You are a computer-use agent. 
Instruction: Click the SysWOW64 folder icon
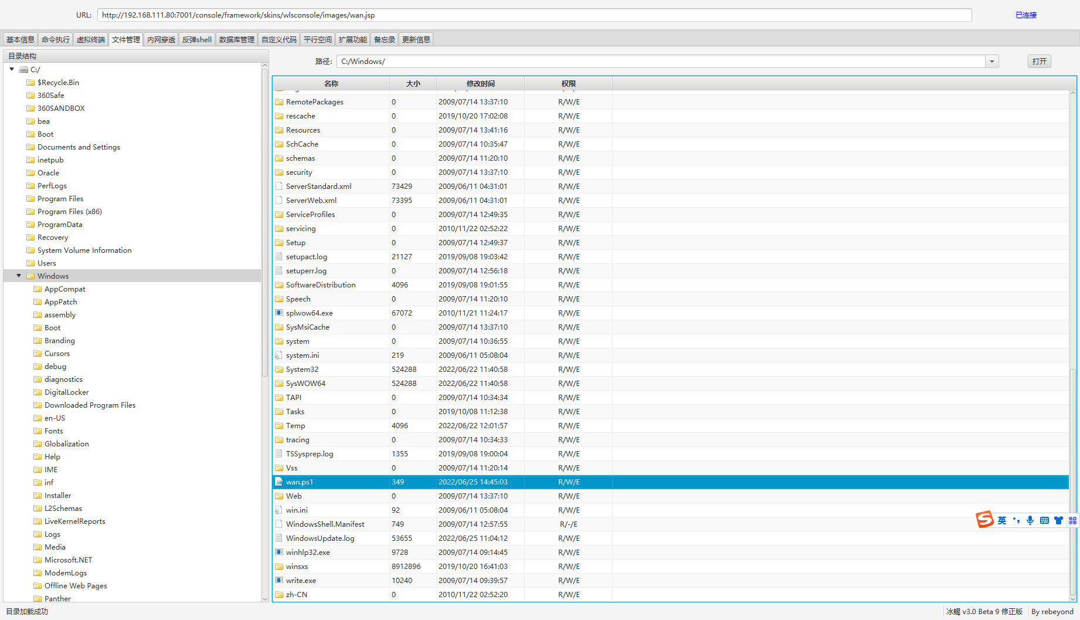[x=279, y=383]
